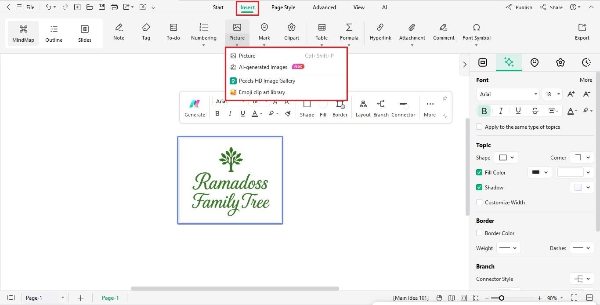Click the zoom slider handle

click(x=501, y=298)
